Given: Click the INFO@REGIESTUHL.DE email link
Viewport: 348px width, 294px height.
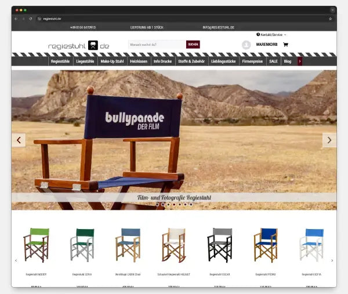Looking at the screenshot, I should [x=219, y=27].
